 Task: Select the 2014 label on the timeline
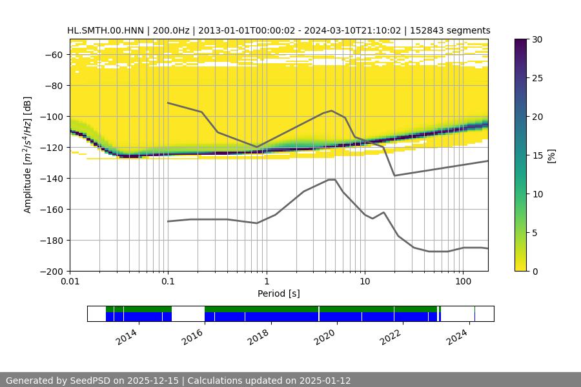127,337
